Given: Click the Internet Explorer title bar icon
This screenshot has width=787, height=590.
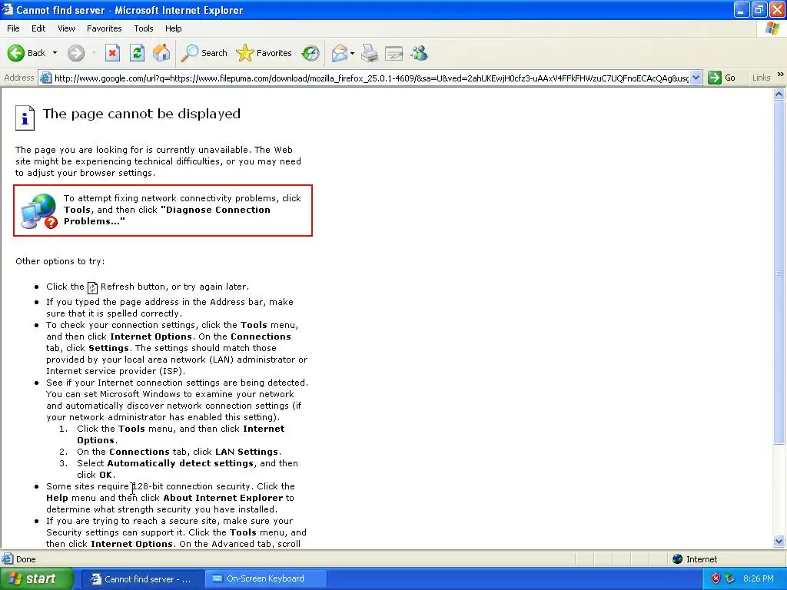Looking at the screenshot, I should pos(8,9).
